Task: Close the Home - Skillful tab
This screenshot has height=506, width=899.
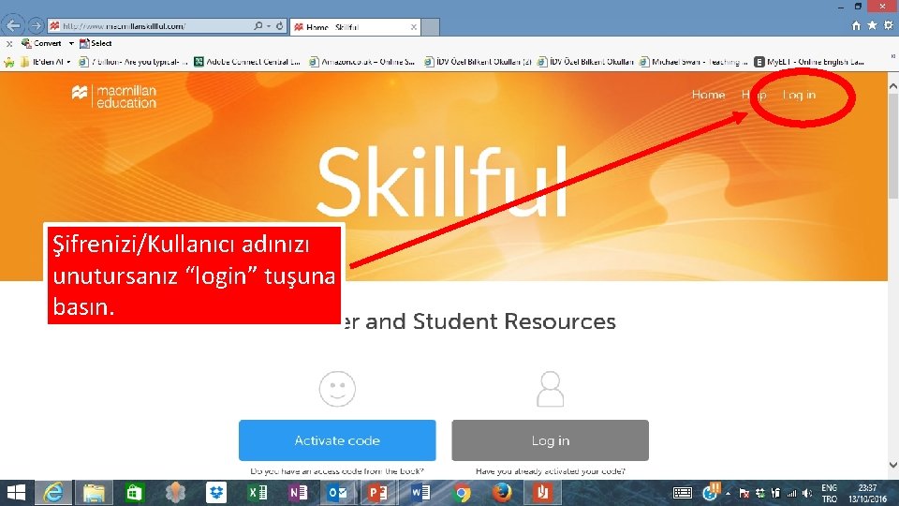Action: coord(413,27)
